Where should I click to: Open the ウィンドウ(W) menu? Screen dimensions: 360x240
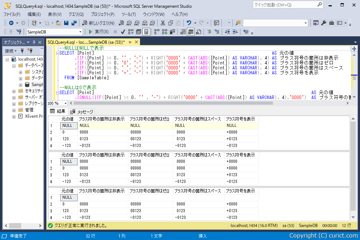(154, 14)
